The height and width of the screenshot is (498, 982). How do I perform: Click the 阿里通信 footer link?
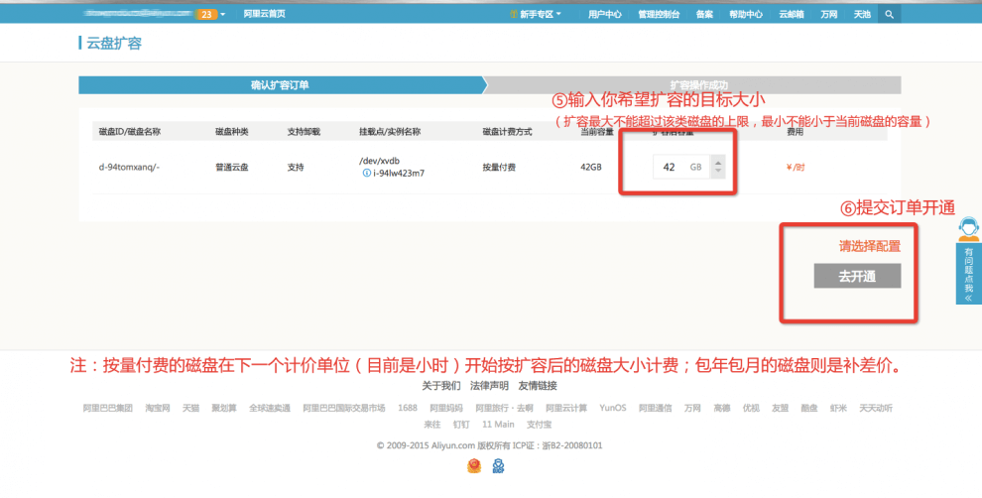(656, 409)
